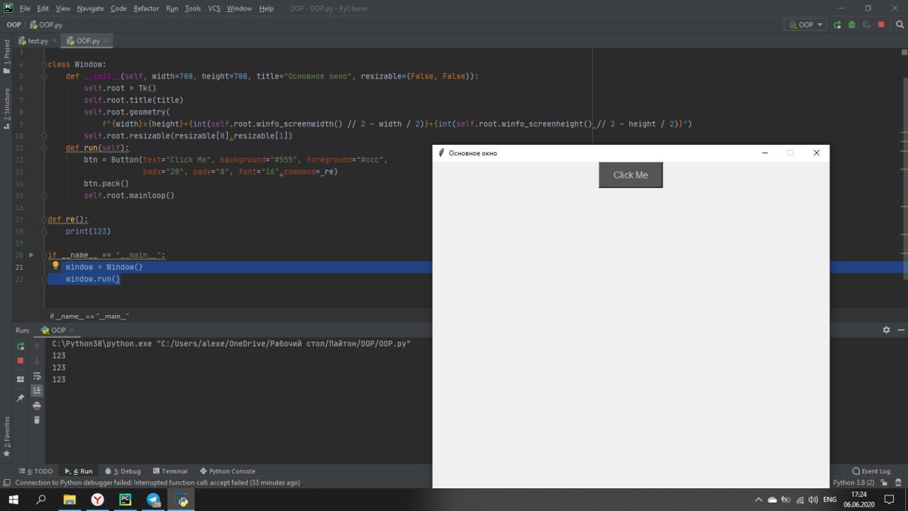The height and width of the screenshot is (511, 908).
Task: Open the Terminal tool window
Action: (x=170, y=471)
